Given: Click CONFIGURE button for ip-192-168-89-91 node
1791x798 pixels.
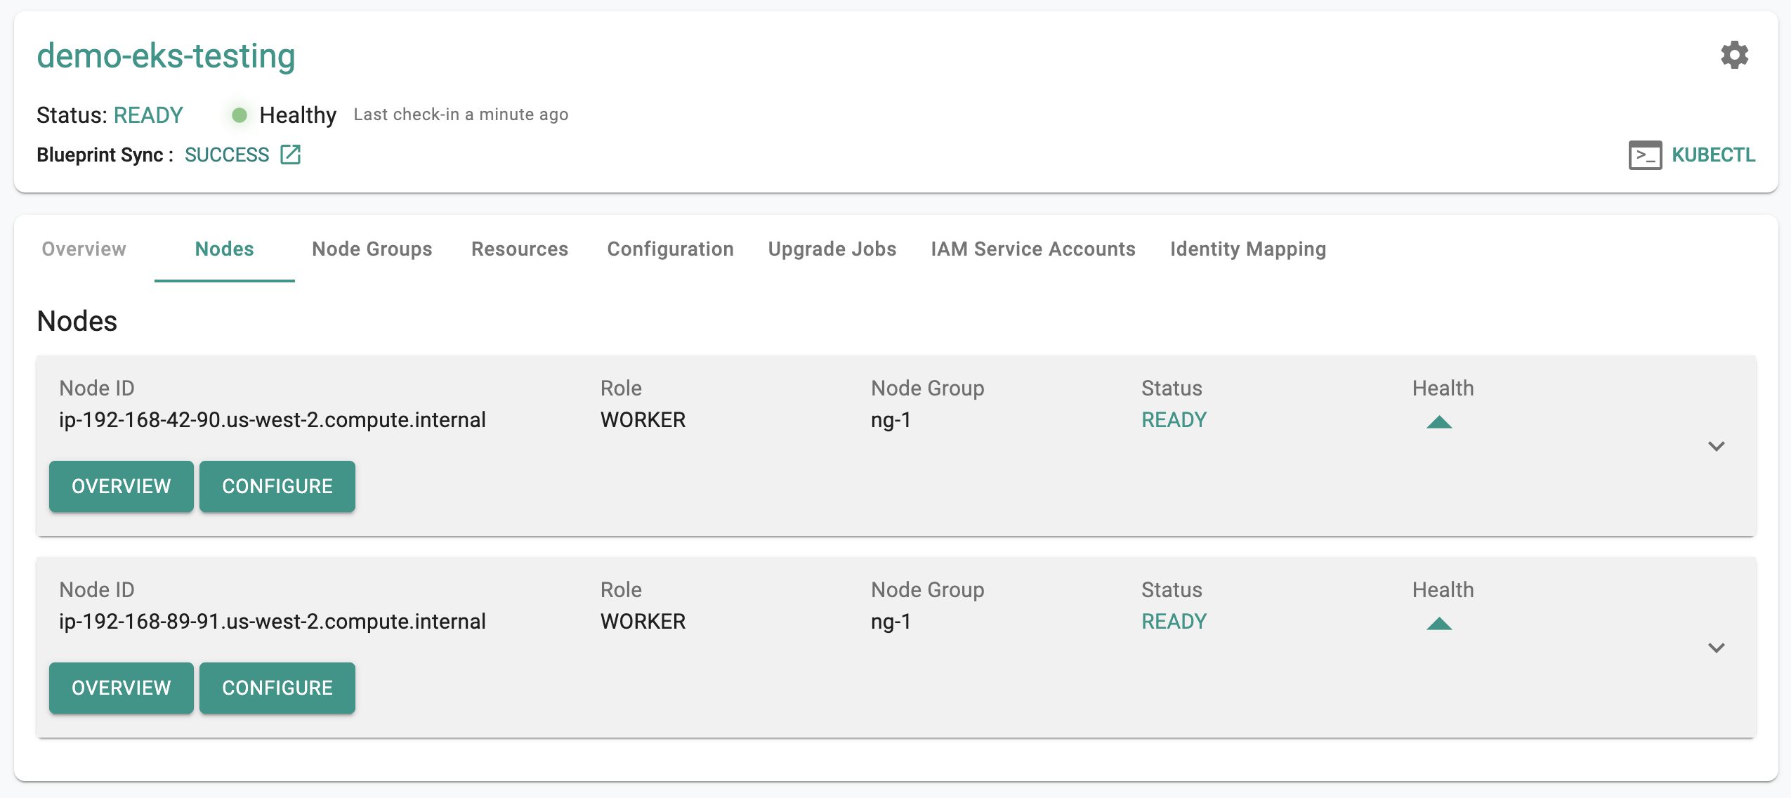Looking at the screenshot, I should [x=277, y=688].
